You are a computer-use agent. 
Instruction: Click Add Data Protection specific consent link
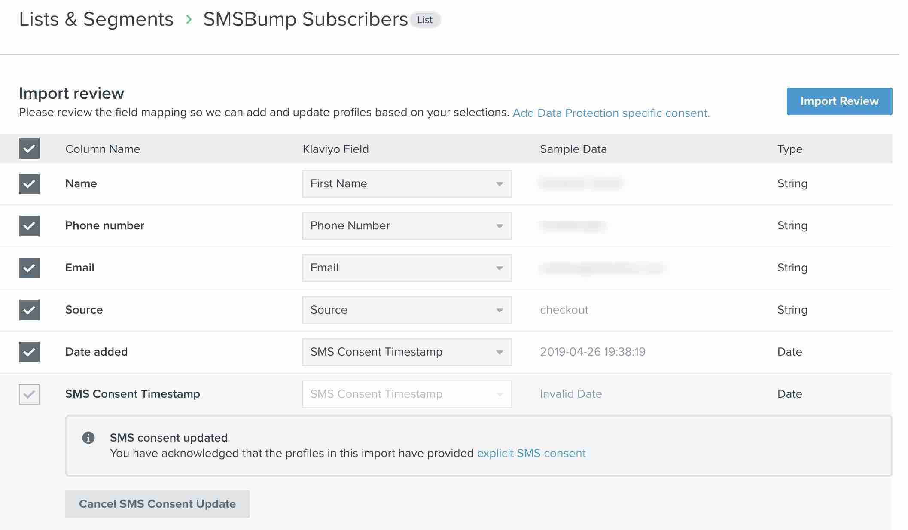tap(610, 113)
